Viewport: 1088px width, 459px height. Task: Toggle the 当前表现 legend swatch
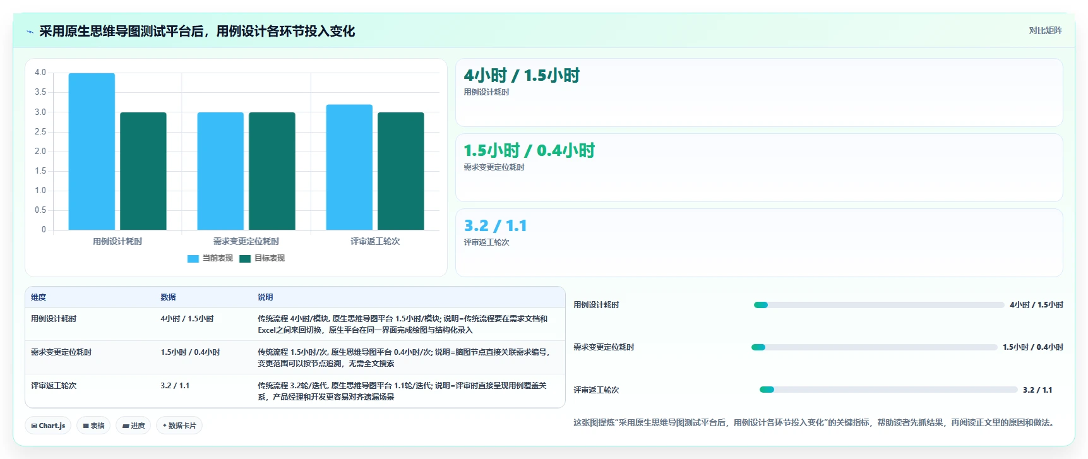click(x=193, y=258)
